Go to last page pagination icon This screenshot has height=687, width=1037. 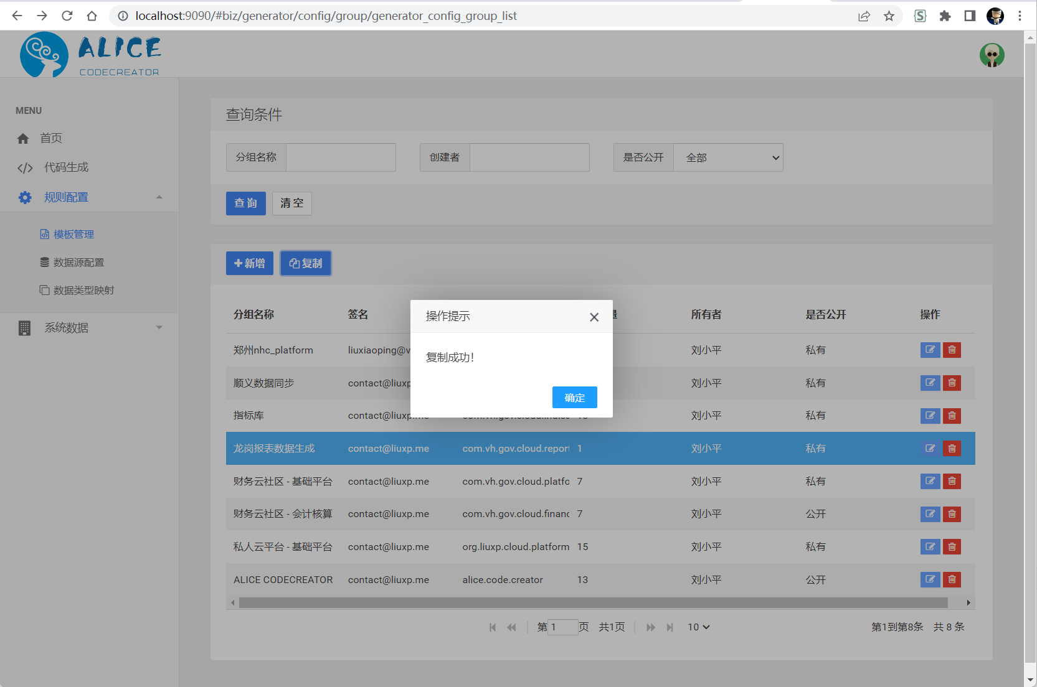click(670, 627)
